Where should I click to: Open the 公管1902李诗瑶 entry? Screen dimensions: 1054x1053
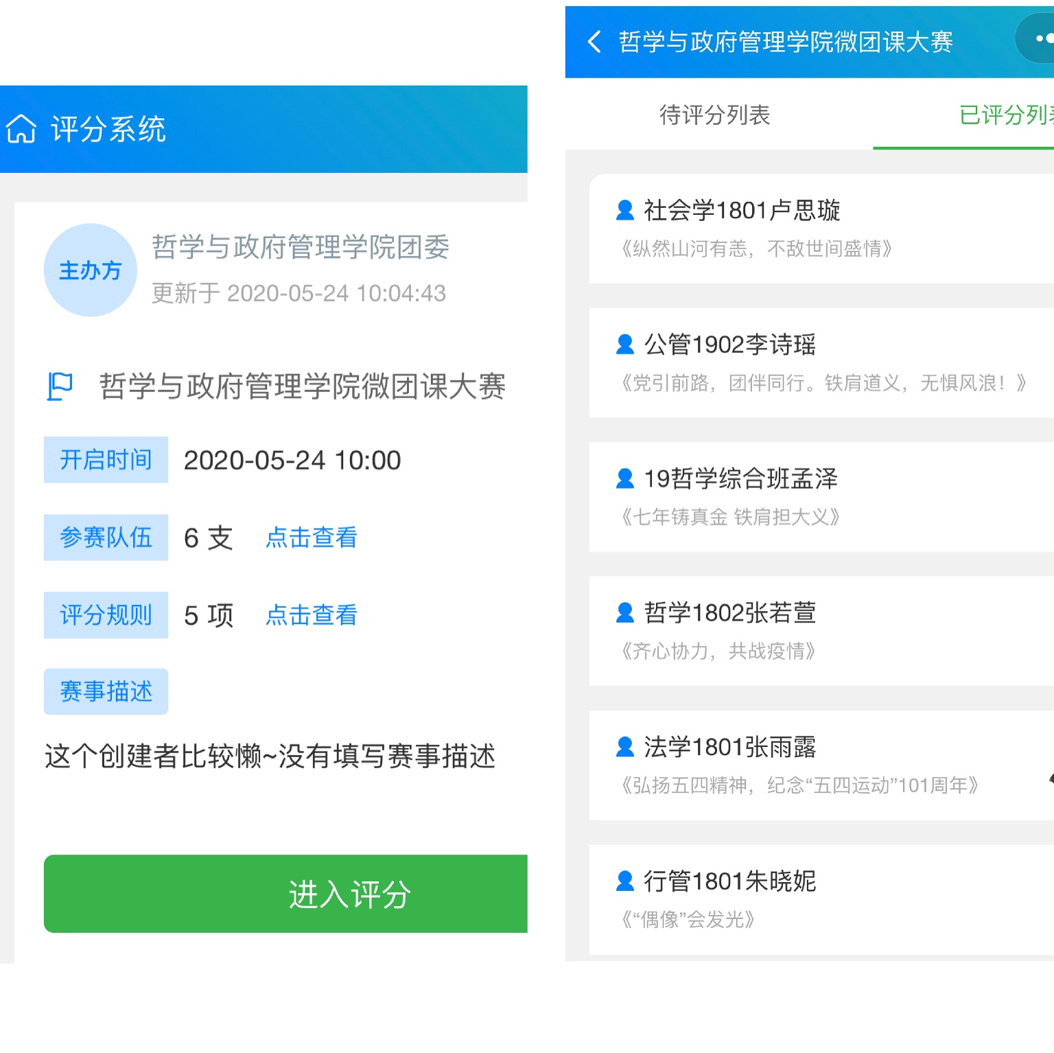point(821,363)
